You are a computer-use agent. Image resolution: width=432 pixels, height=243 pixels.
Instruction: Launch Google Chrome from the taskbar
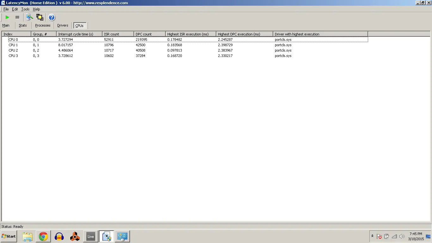click(43, 236)
